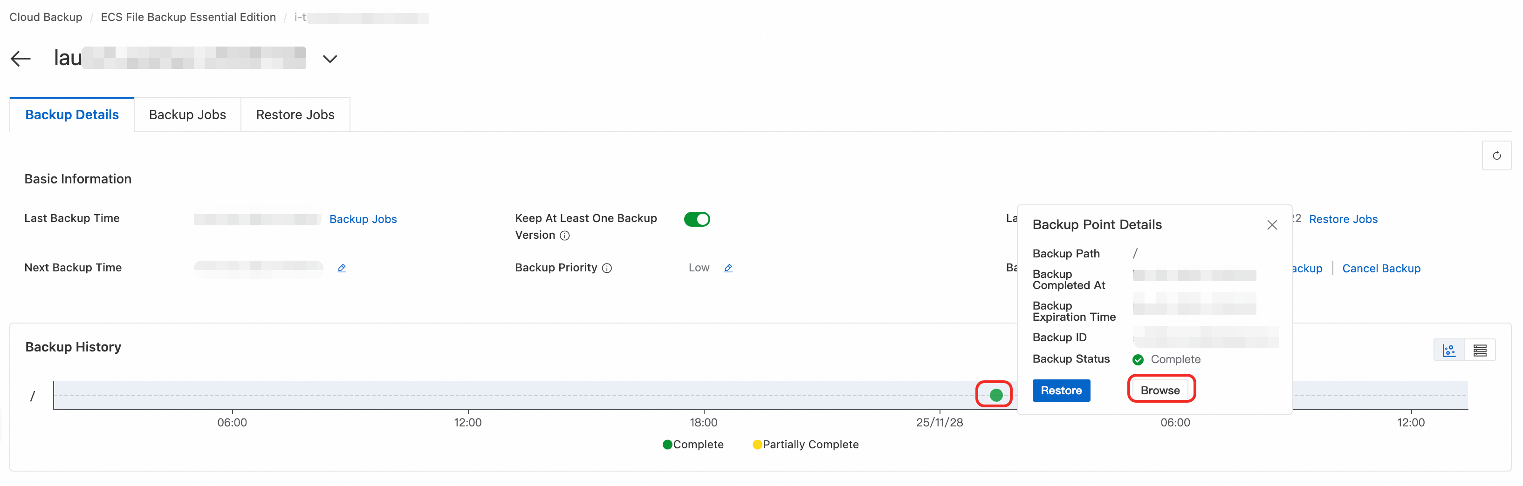
Task: Open the Backup Details tab
Action: (x=72, y=115)
